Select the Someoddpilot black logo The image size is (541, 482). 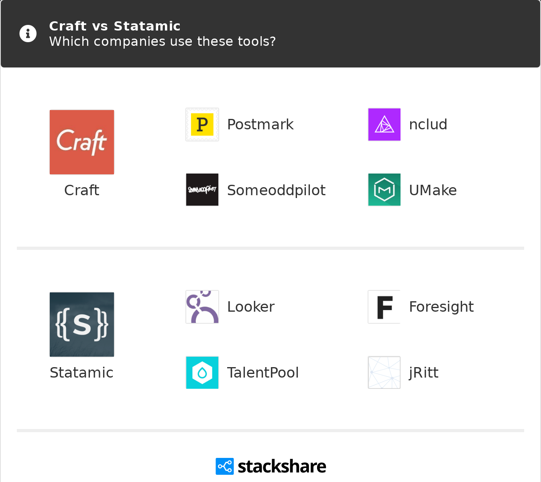pyautogui.click(x=202, y=190)
